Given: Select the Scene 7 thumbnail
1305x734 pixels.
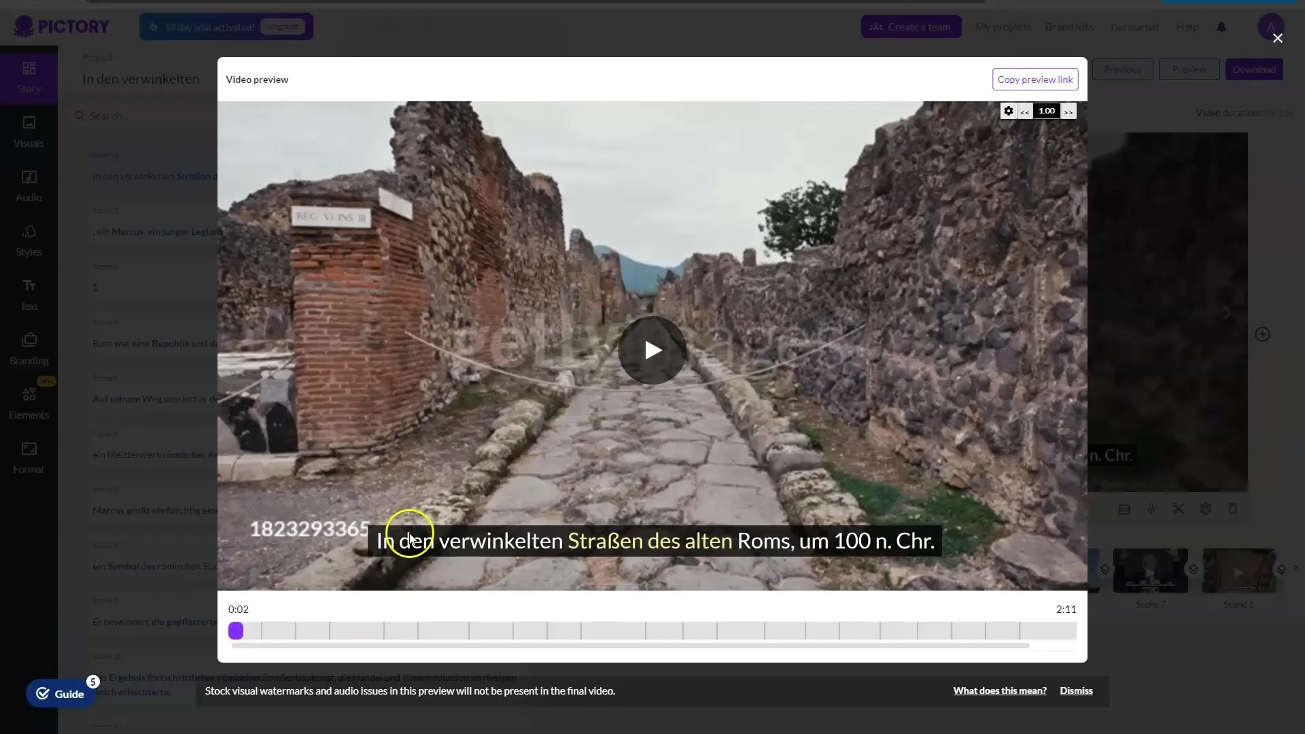Looking at the screenshot, I should click(1150, 571).
